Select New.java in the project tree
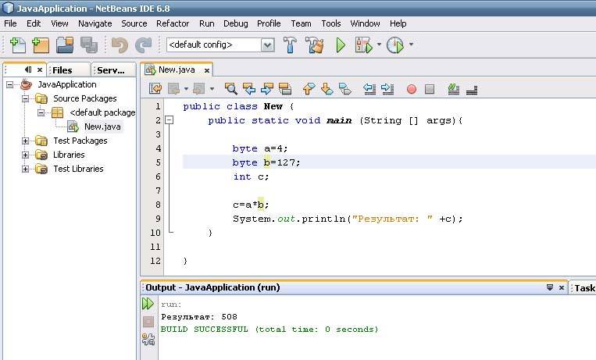 103,127
